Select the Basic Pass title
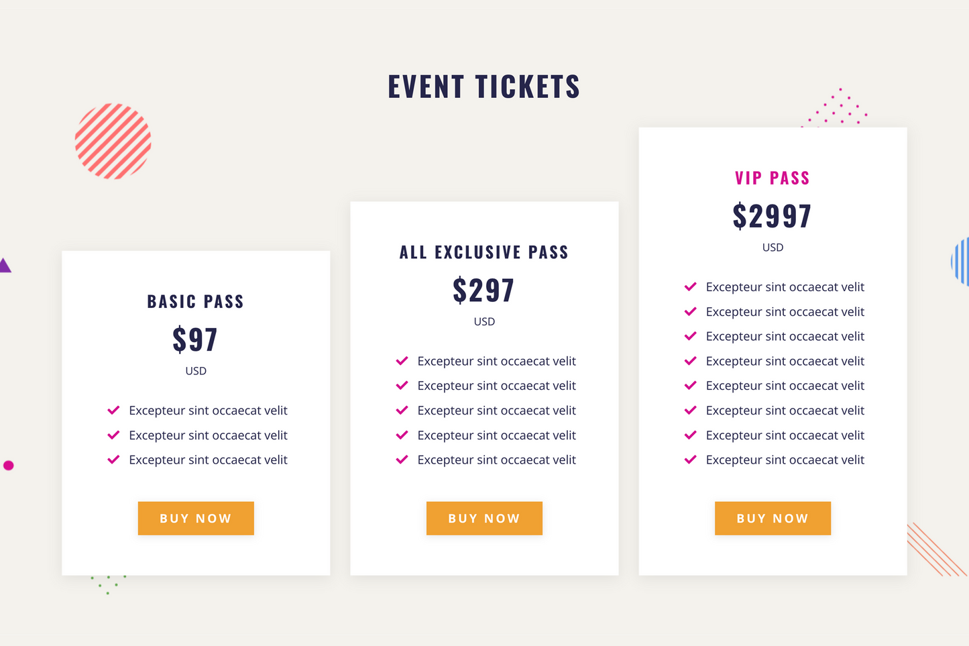Image resolution: width=969 pixels, height=646 pixels. 195,302
